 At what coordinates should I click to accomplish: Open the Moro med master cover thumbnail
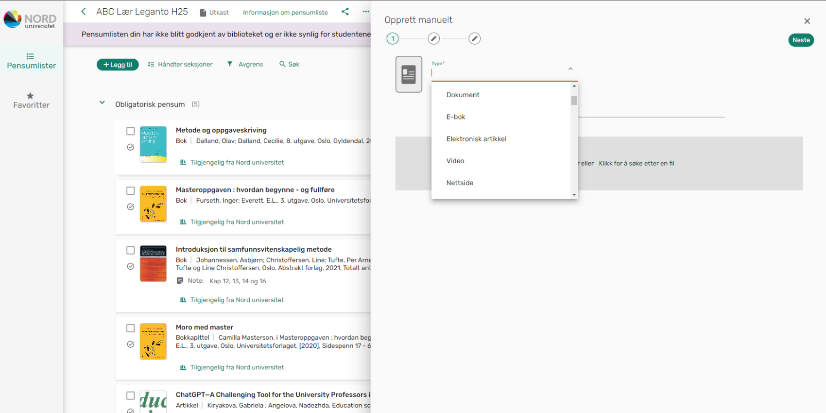tap(153, 342)
